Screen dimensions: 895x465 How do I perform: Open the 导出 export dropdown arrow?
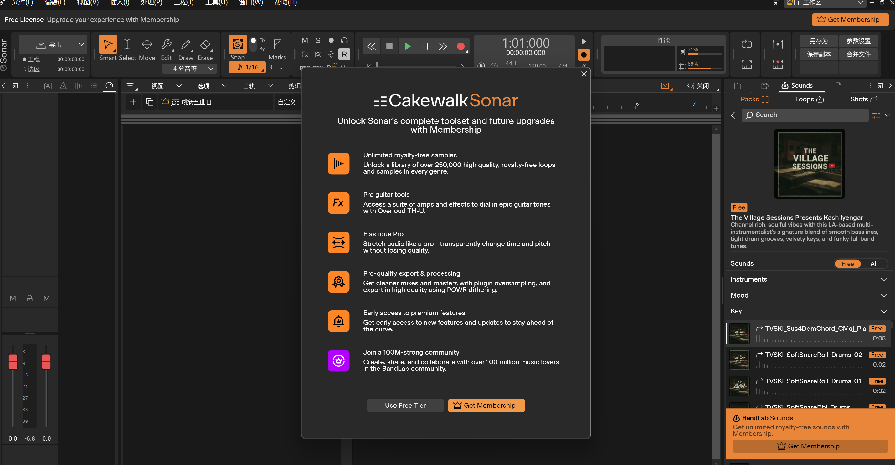[x=81, y=44]
